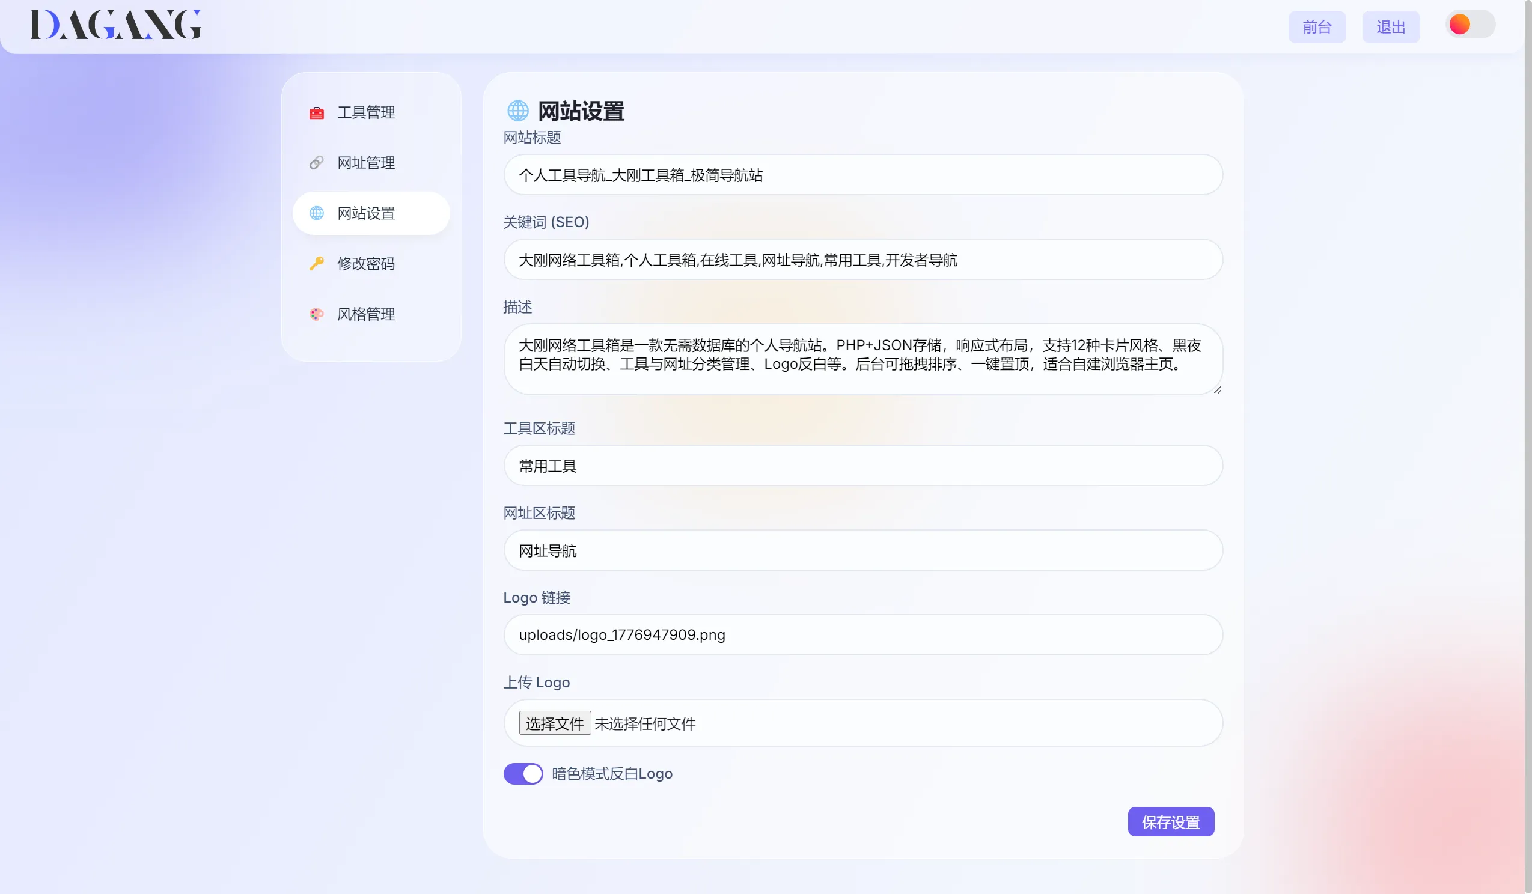This screenshot has height=894, width=1532.
Task: Focus the 关键词 (SEO) input field
Action: click(863, 260)
